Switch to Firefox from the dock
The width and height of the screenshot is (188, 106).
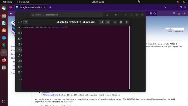coord(4,60)
